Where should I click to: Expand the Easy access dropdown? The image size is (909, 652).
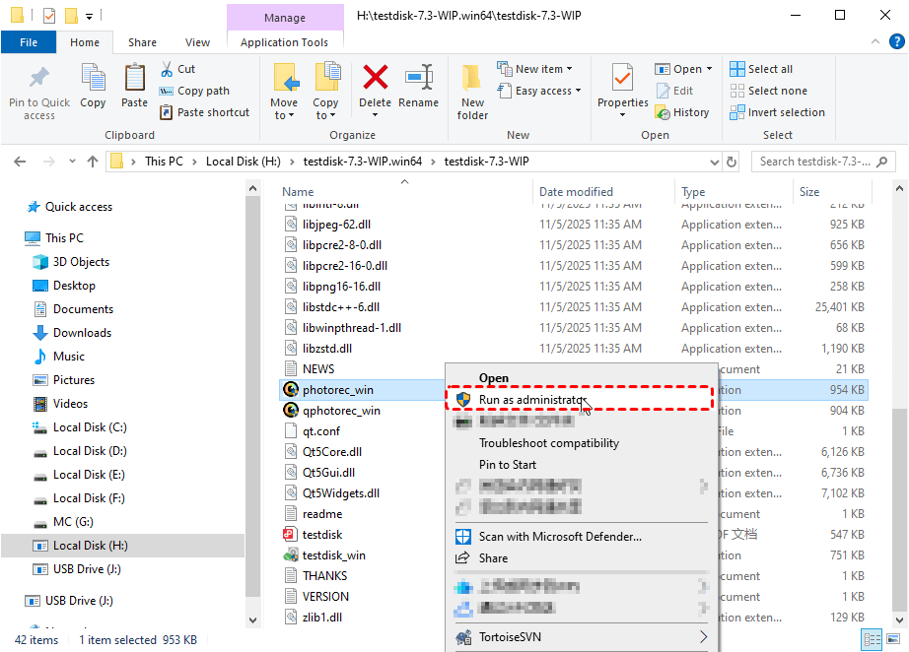point(547,91)
